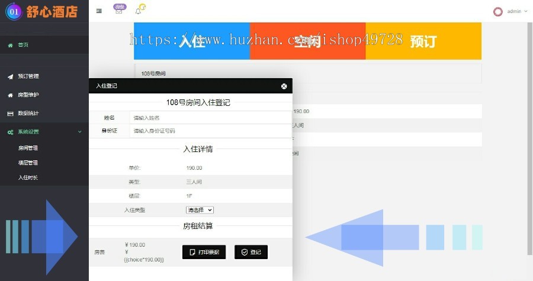Image resolution: width=533 pixels, height=281 pixels.
Task: Click the 打印票据 button
Action: pyautogui.click(x=204, y=252)
